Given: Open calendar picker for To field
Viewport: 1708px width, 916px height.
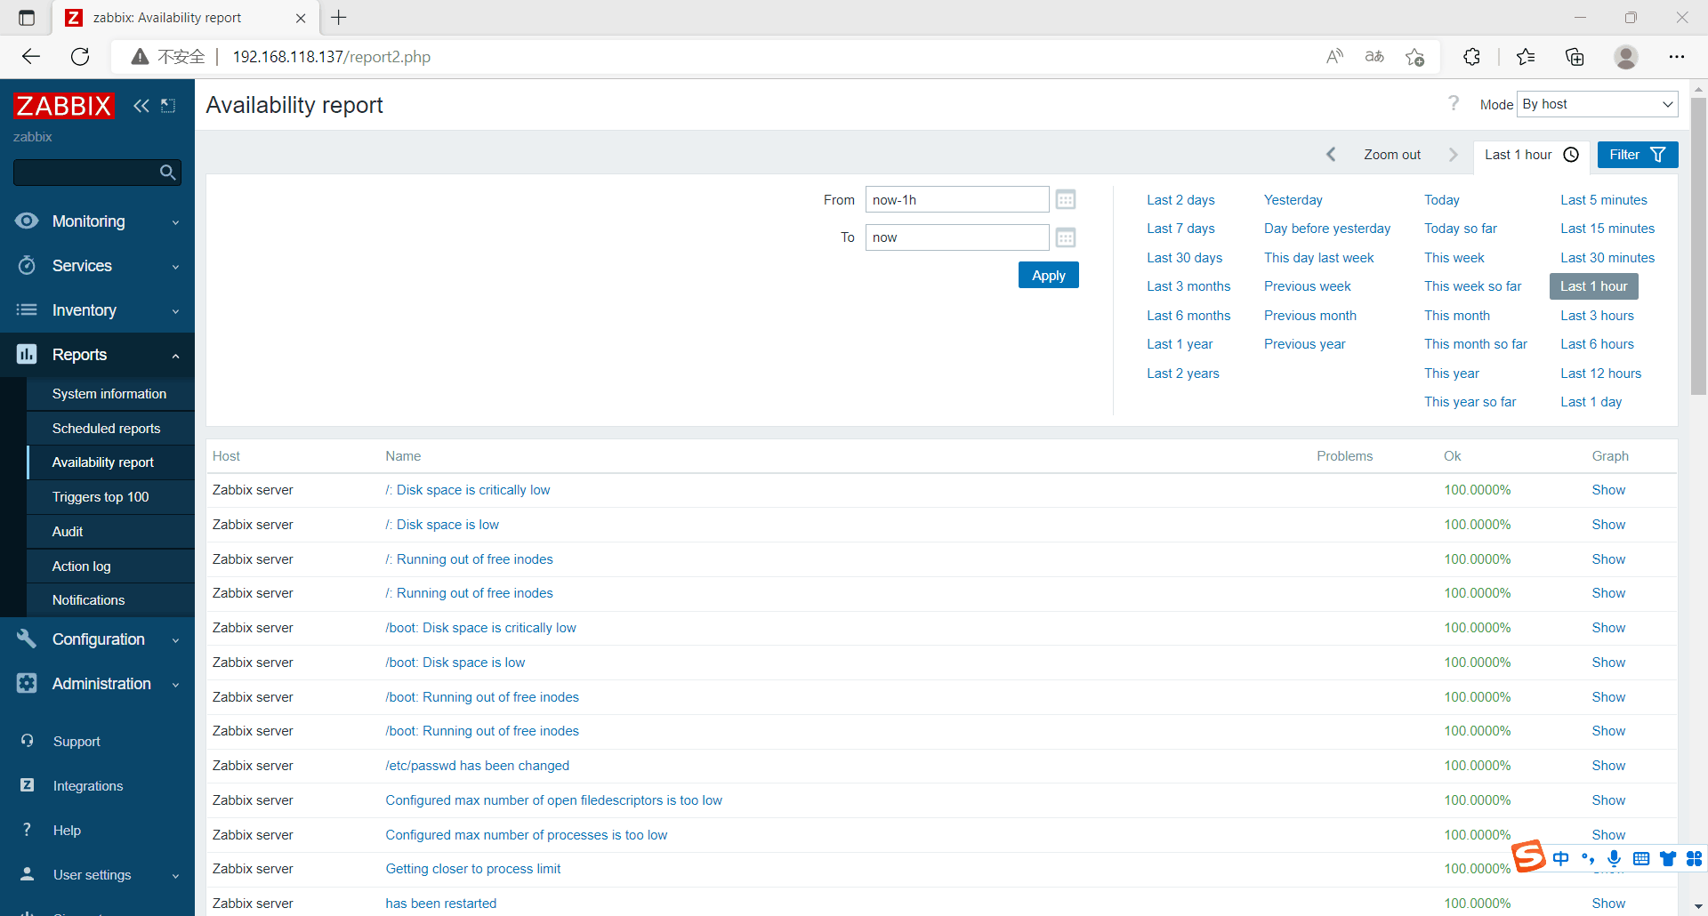Looking at the screenshot, I should click(x=1066, y=237).
